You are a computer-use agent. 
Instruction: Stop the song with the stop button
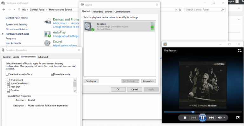click(x=185, y=118)
